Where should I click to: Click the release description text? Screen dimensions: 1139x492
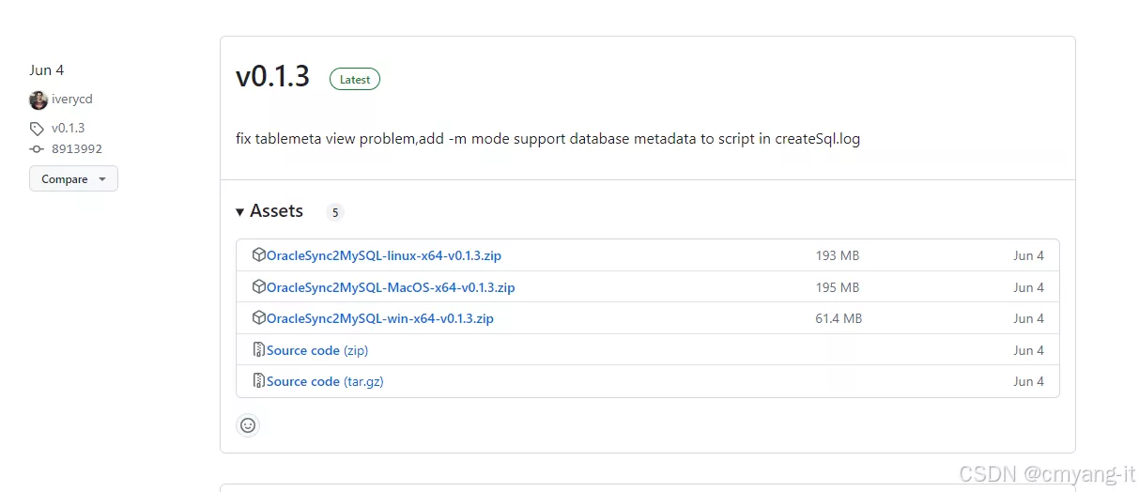click(x=547, y=139)
